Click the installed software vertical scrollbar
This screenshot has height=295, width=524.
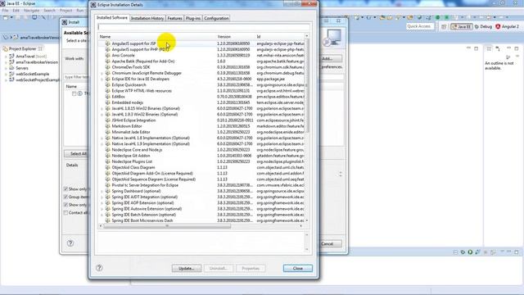pyautogui.click(x=307, y=85)
